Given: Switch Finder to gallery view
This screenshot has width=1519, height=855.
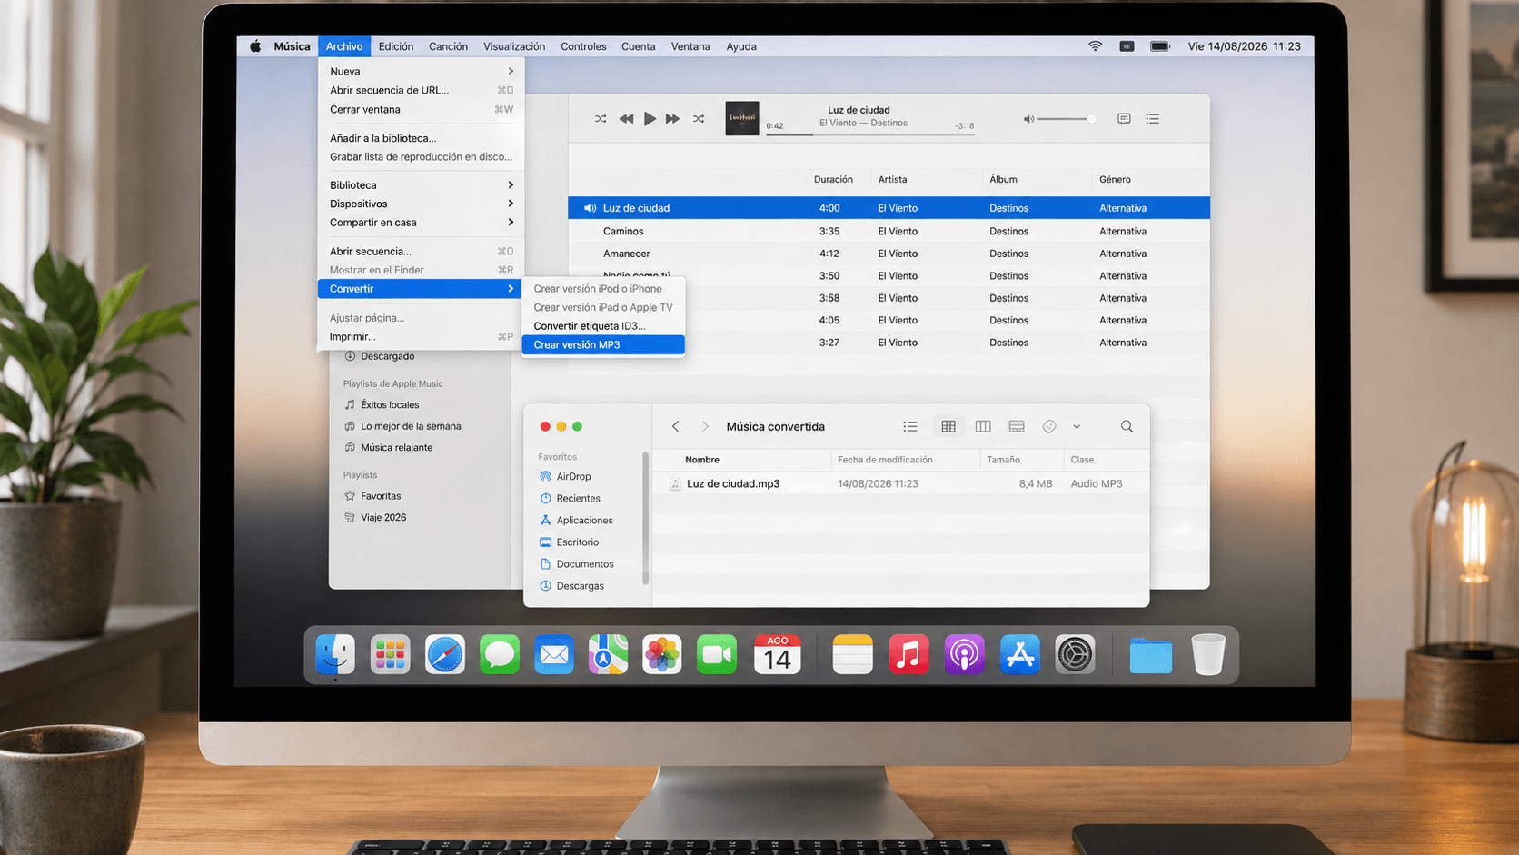Looking at the screenshot, I should (x=1017, y=426).
